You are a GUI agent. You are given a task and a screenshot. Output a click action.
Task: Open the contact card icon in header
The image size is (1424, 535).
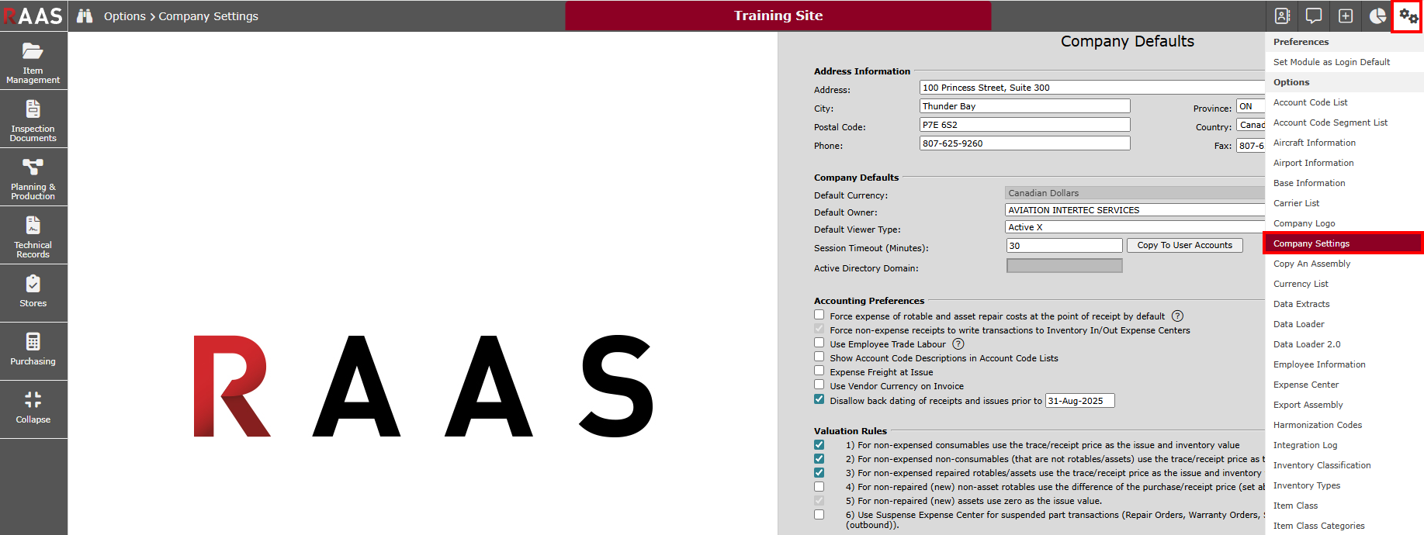pyautogui.click(x=1283, y=16)
